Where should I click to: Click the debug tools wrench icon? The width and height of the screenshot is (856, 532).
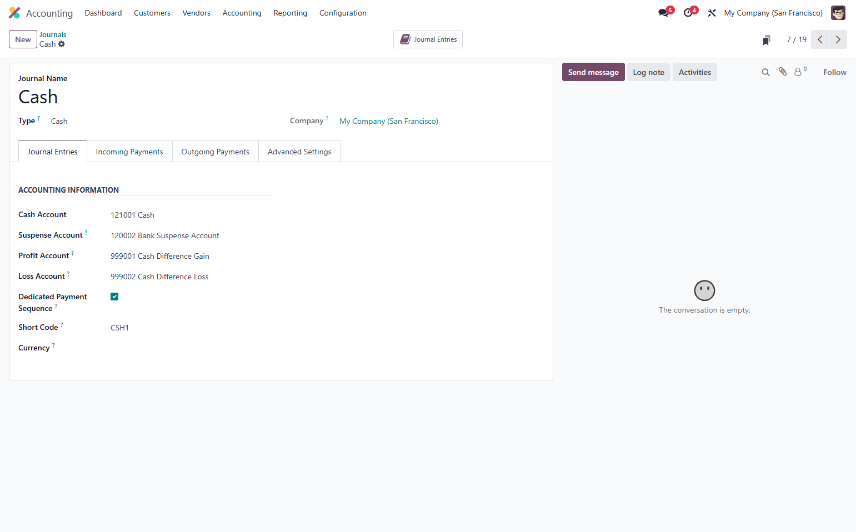(712, 13)
